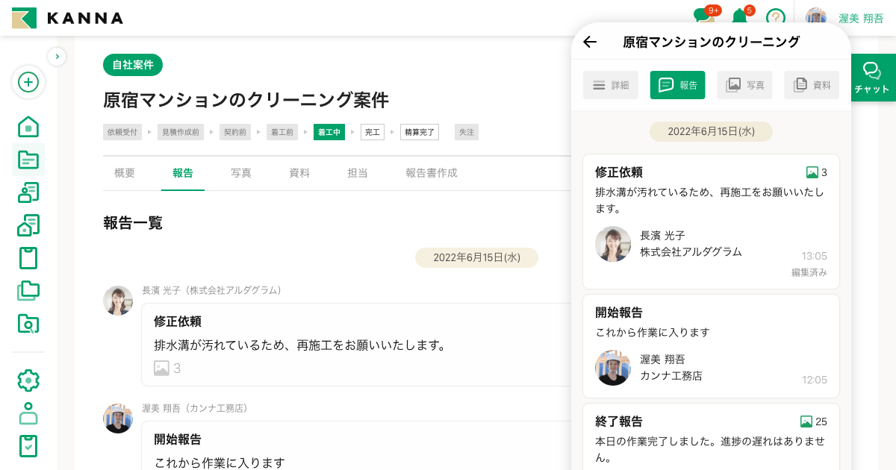
Task: Click the folder search icon in sidebar
Action: pos(28,324)
